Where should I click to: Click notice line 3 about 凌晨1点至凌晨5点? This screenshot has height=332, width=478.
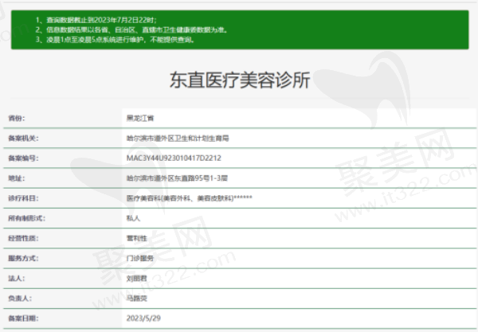click(115, 40)
